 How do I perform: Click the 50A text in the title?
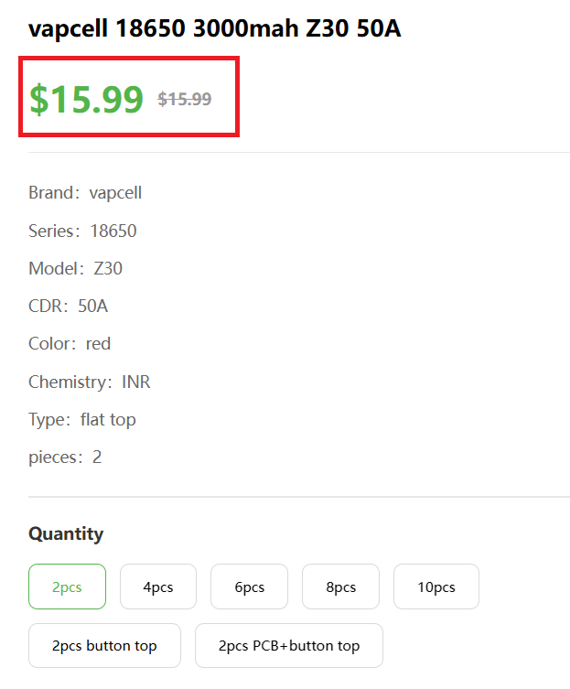click(x=377, y=28)
